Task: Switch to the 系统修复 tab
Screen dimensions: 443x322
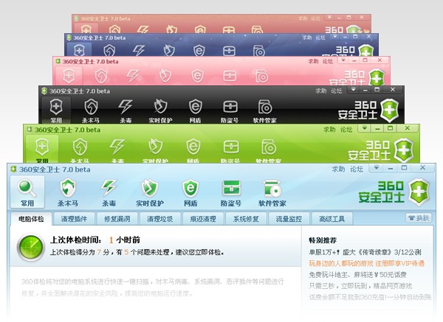Action: (246, 219)
